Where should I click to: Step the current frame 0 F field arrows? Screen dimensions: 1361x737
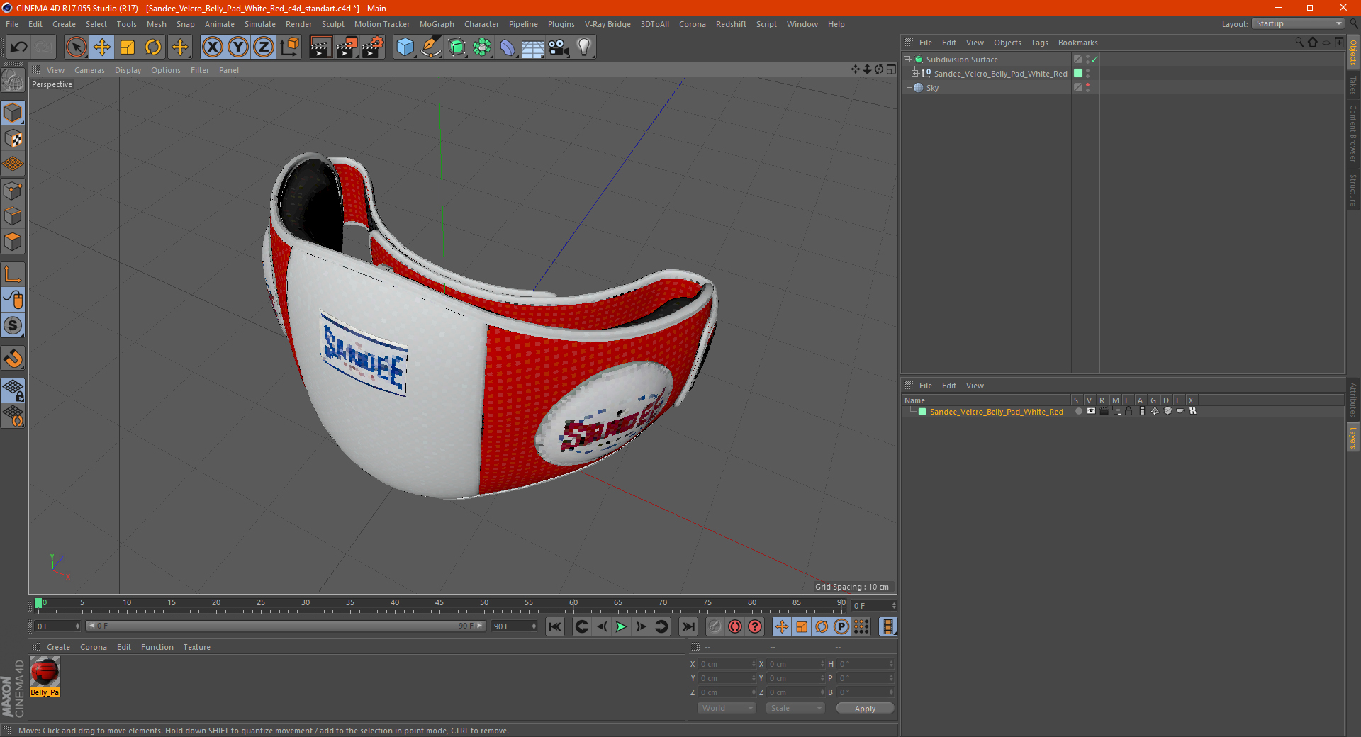[894, 605]
